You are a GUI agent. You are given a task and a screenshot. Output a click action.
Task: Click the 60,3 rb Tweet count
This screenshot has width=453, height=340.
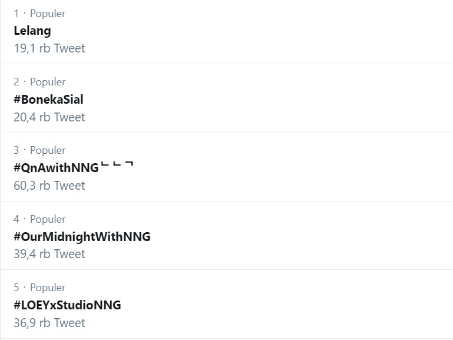(x=49, y=186)
